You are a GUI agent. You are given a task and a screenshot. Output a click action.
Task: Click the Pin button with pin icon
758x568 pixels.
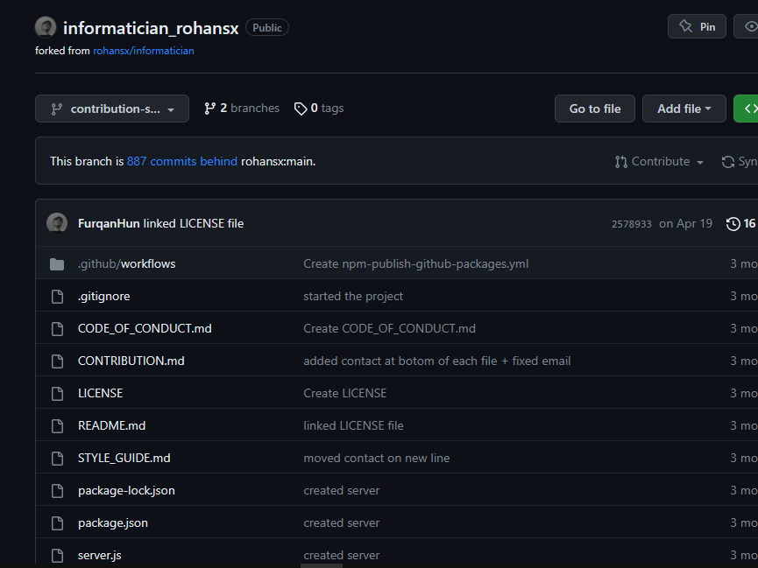pos(697,26)
